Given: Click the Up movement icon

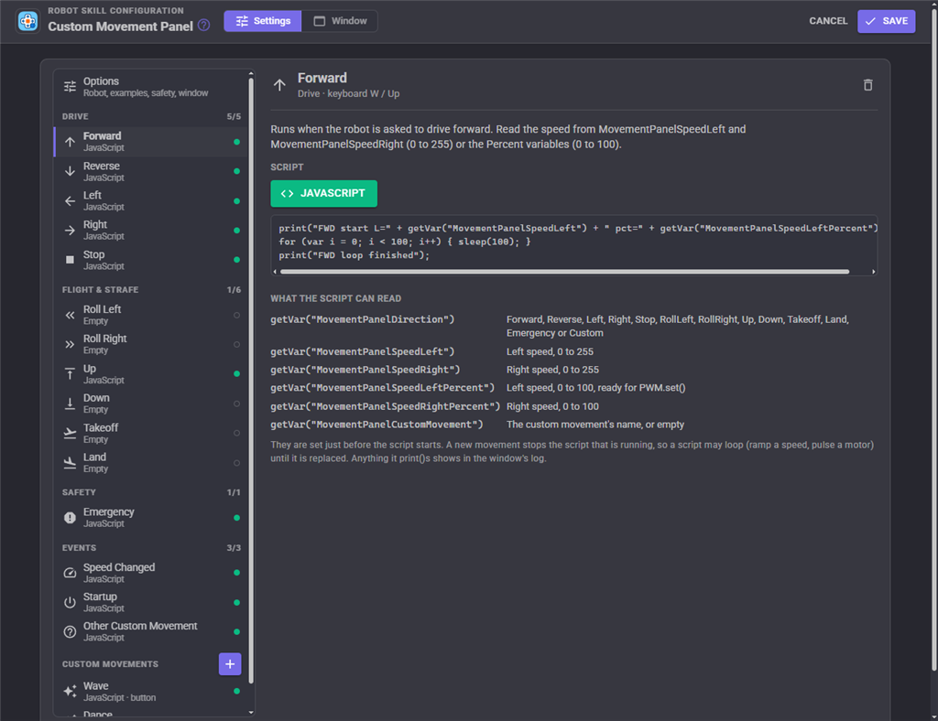Looking at the screenshot, I should tap(70, 374).
